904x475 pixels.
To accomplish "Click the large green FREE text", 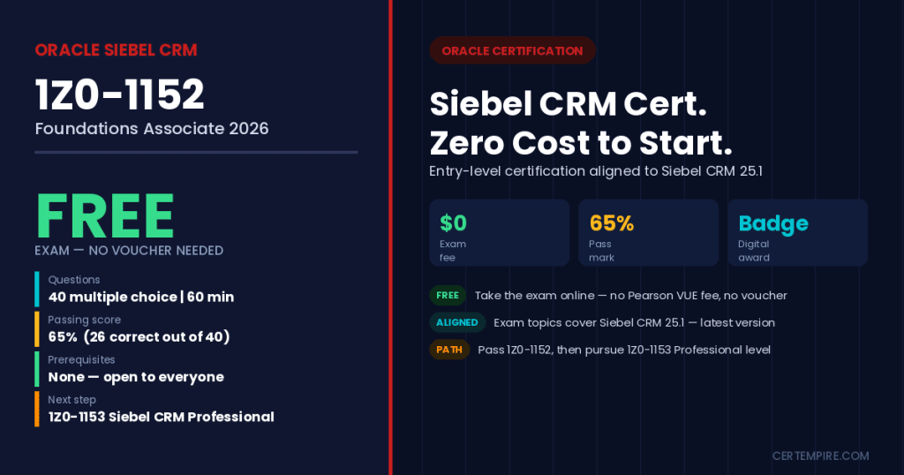I will tap(105, 216).
